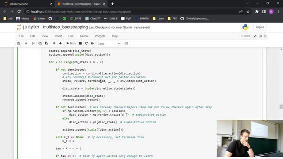Open the cell type Code dropdown

(109, 43)
